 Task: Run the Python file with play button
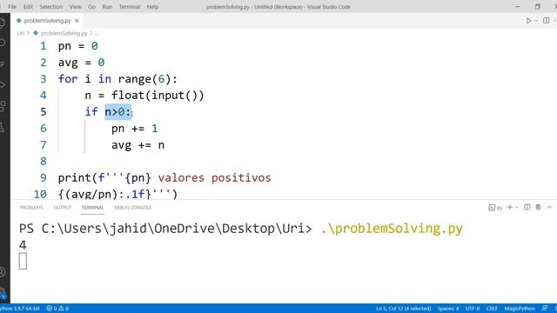[528, 21]
